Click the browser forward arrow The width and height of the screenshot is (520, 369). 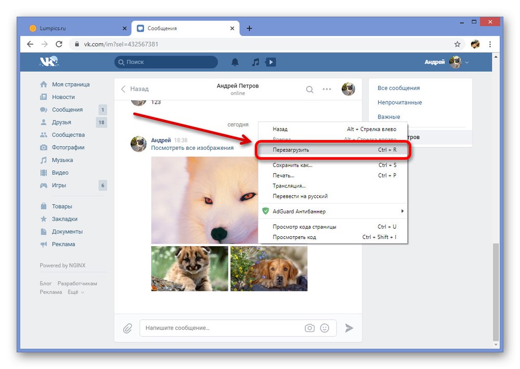tap(44, 44)
